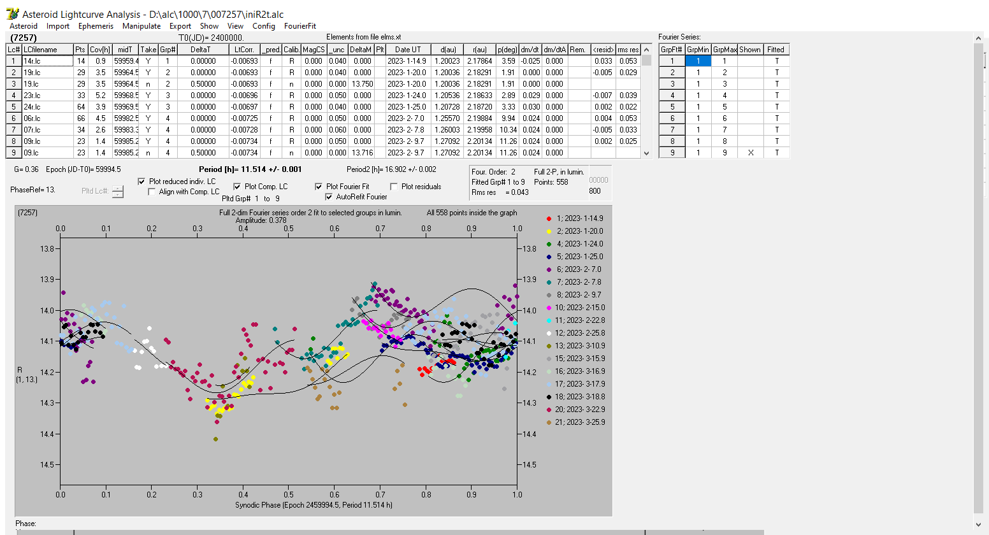
Task: Open the Show menu
Action: tap(209, 26)
